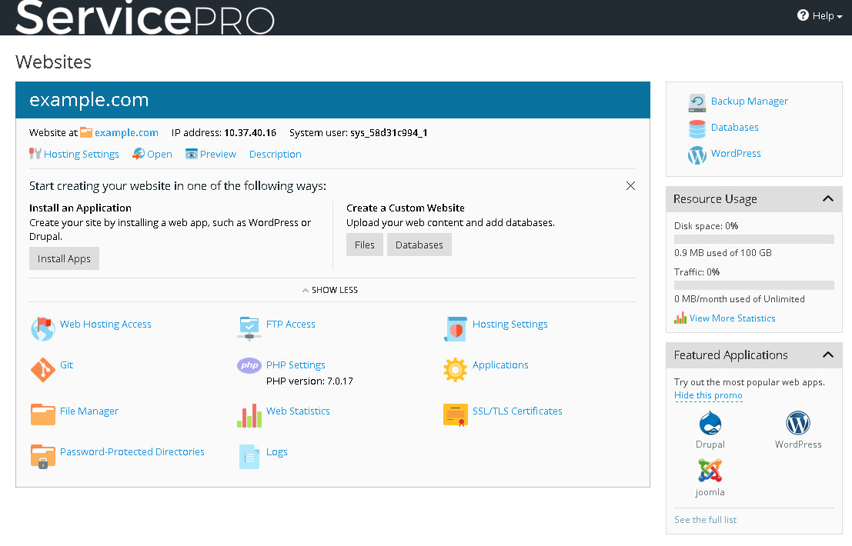
Task: Open the Git icon
Action: tap(42, 370)
